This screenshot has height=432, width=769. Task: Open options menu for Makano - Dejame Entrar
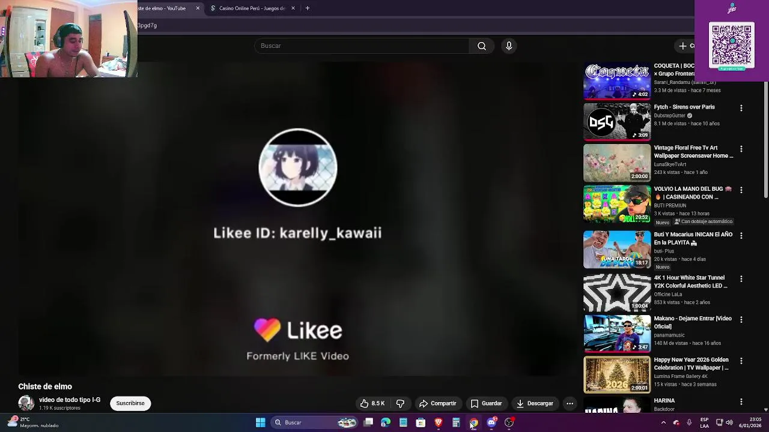[x=741, y=320]
